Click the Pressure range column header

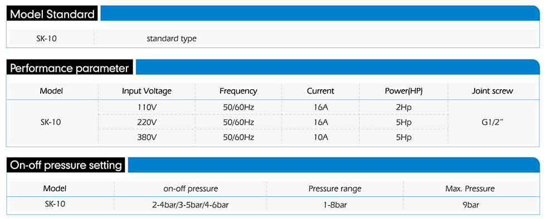coord(335,189)
